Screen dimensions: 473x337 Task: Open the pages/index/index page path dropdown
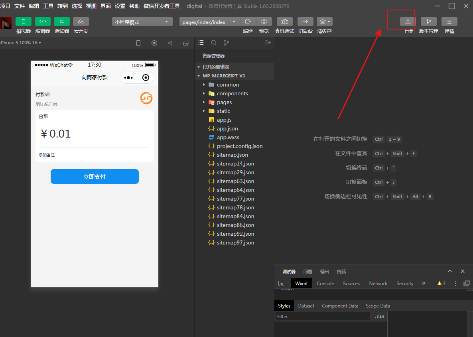pos(210,22)
